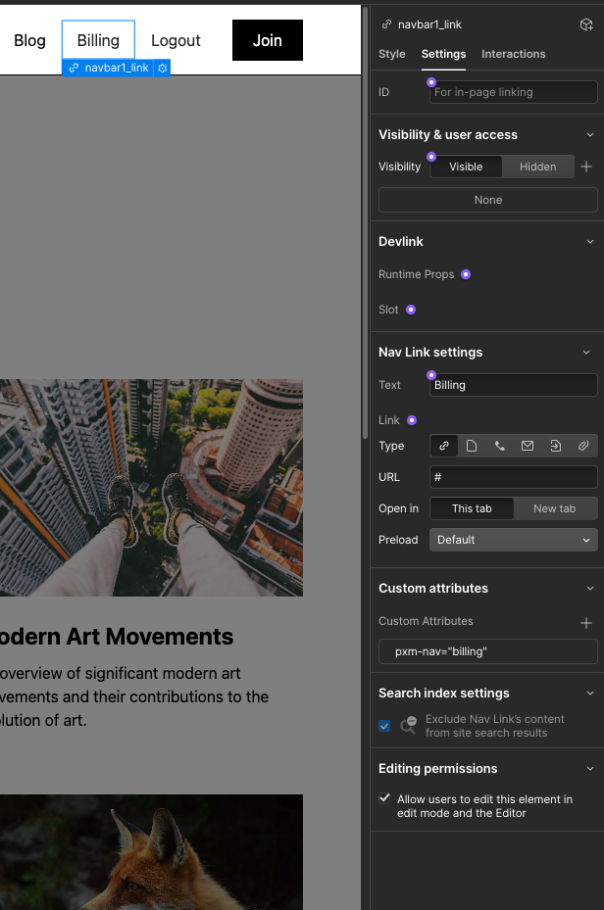Click the Blog nav link
604x910 pixels.
(x=29, y=40)
